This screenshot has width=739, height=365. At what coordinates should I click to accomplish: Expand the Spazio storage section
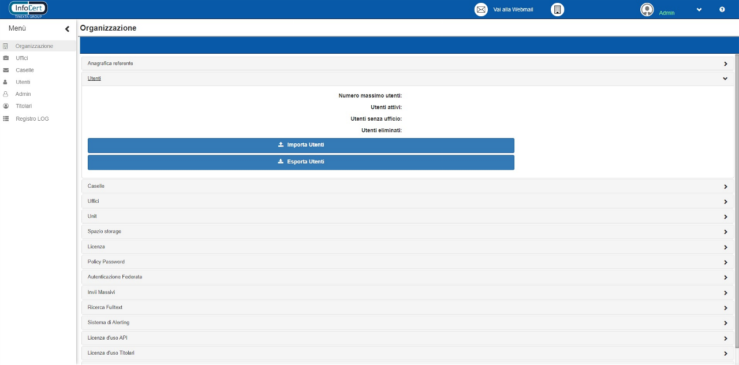point(725,232)
